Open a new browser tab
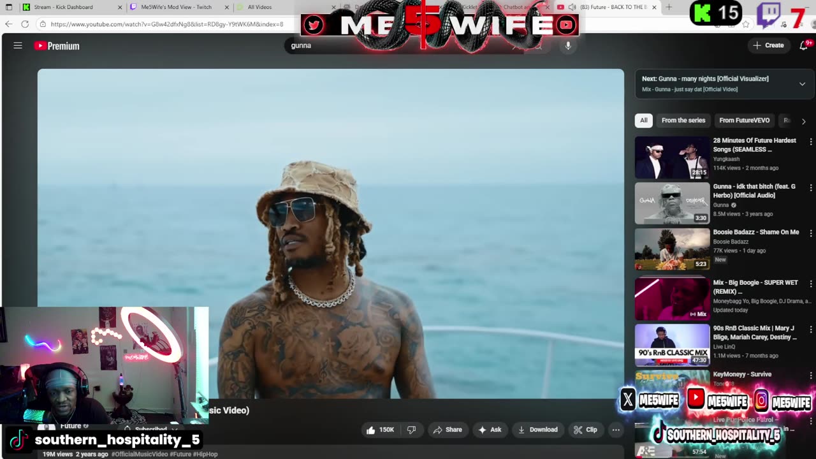Image resolution: width=816 pixels, height=459 pixels. [x=669, y=7]
